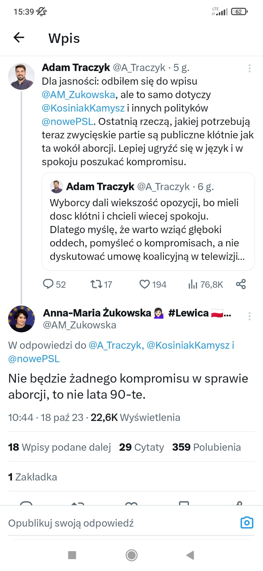The image size is (263, 571).
Task: Follow the @AM_Zukowska mention link
Action: coord(78,95)
